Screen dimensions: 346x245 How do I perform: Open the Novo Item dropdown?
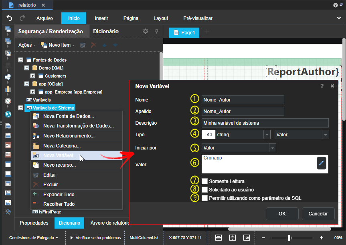click(58, 45)
